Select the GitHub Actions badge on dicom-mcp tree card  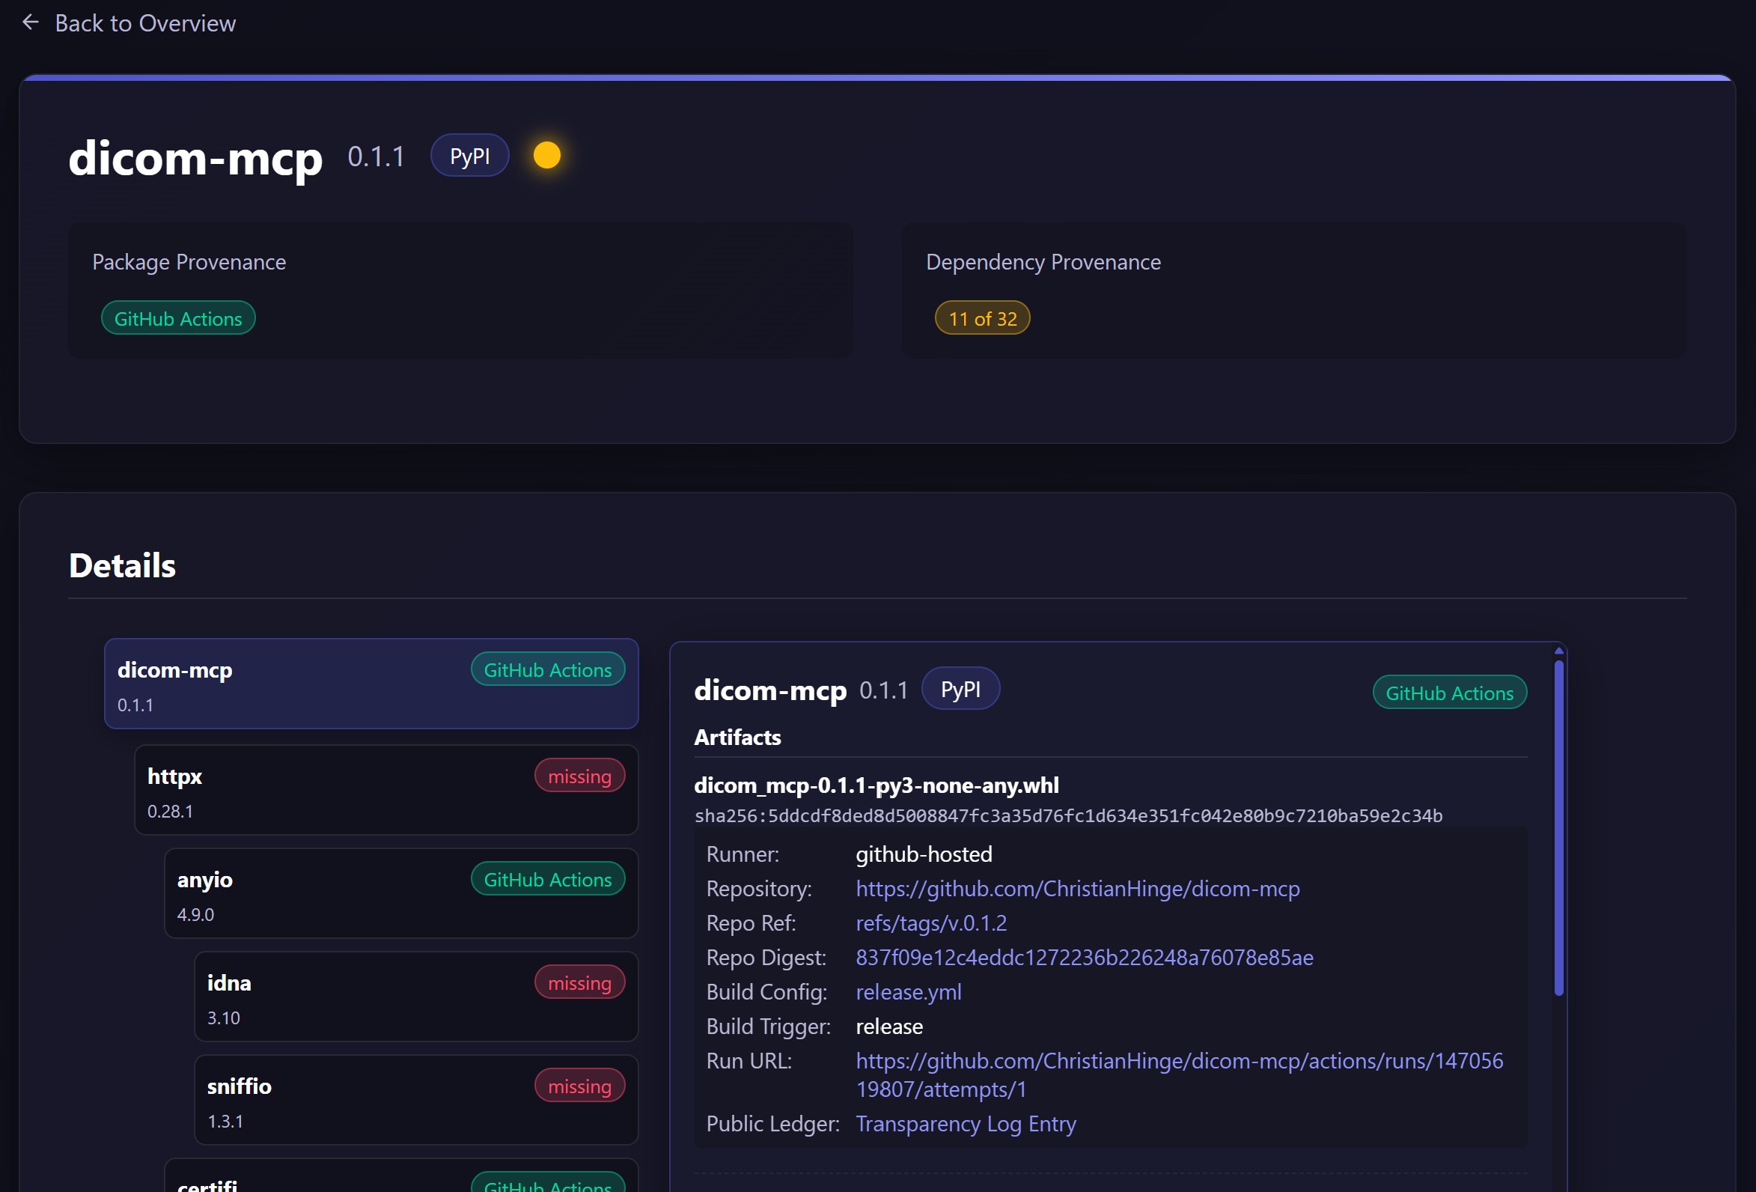(x=547, y=669)
